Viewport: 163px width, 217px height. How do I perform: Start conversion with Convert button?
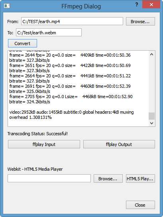[22, 43]
